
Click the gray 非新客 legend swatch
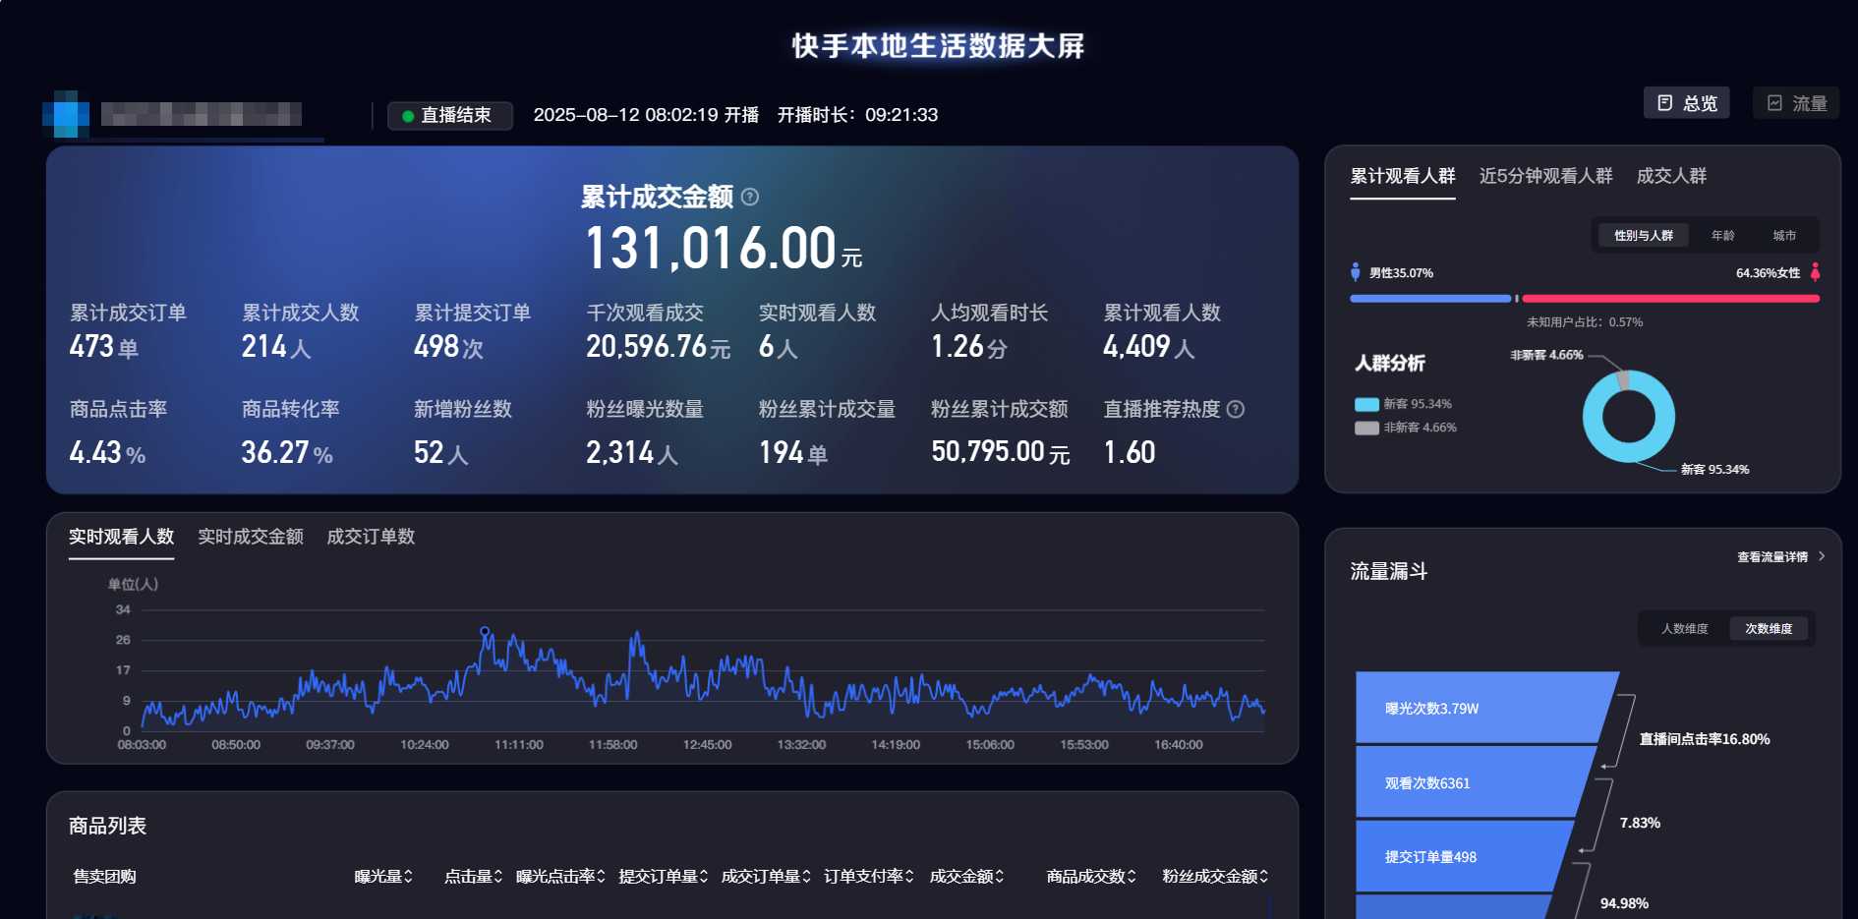tap(1366, 428)
